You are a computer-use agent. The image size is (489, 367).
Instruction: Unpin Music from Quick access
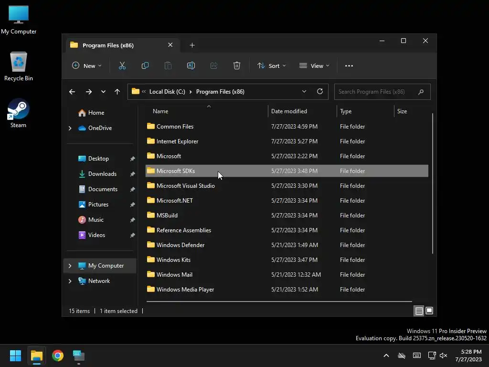click(x=133, y=220)
